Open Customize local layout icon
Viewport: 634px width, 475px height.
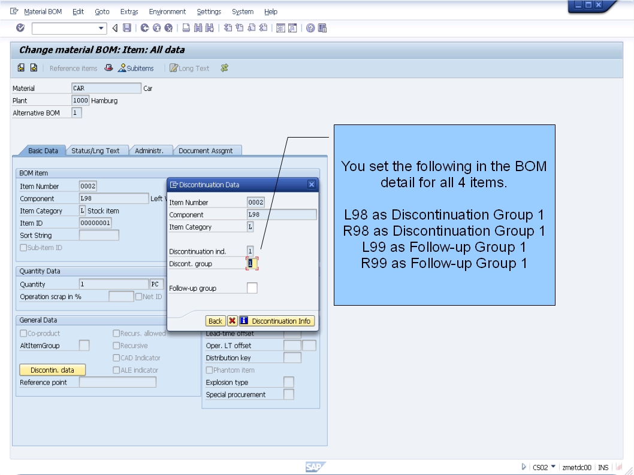point(322,28)
